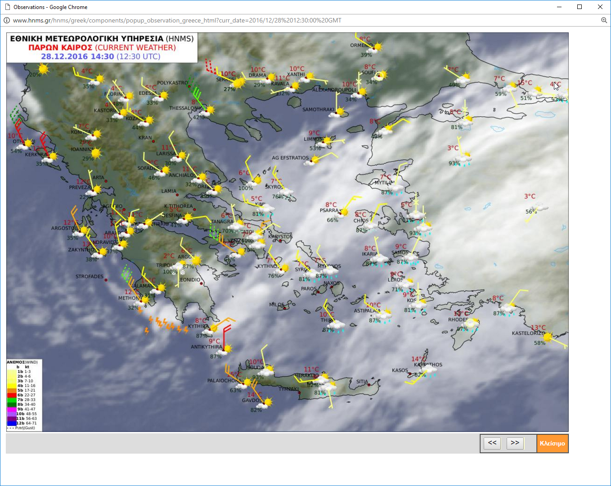
Task: Close the Observations Chrome window
Action: tap(600, 7)
